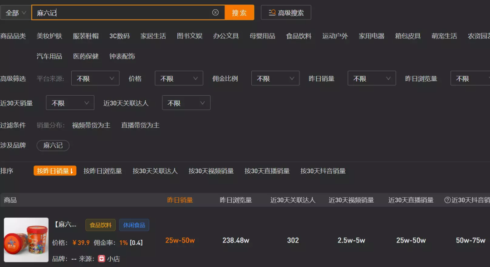The height and width of the screenshot is (267, 490).
Task: Click the 302 linked influencers value
Action: coord(293,240)
